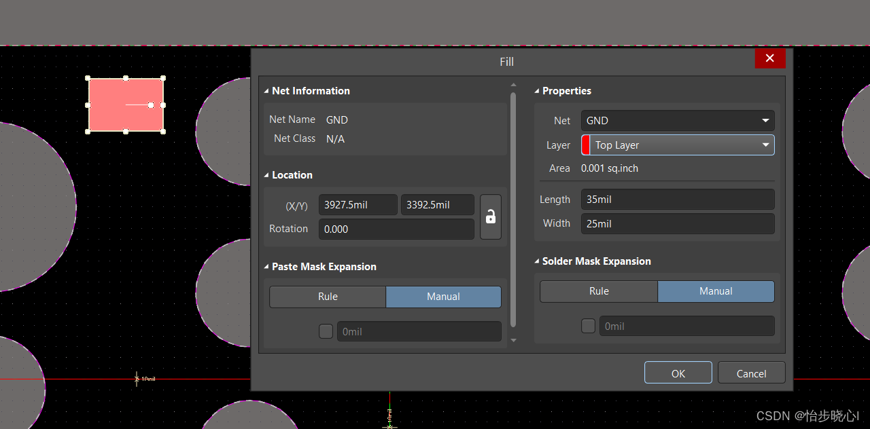Screen dimensions: 870x429
Task: Click the (X/Y) label
Action: tap(296, 205)
